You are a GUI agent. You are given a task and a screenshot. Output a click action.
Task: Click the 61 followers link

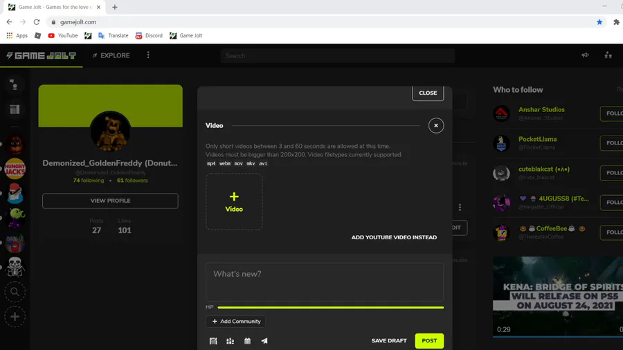click(x=132, y=180)
